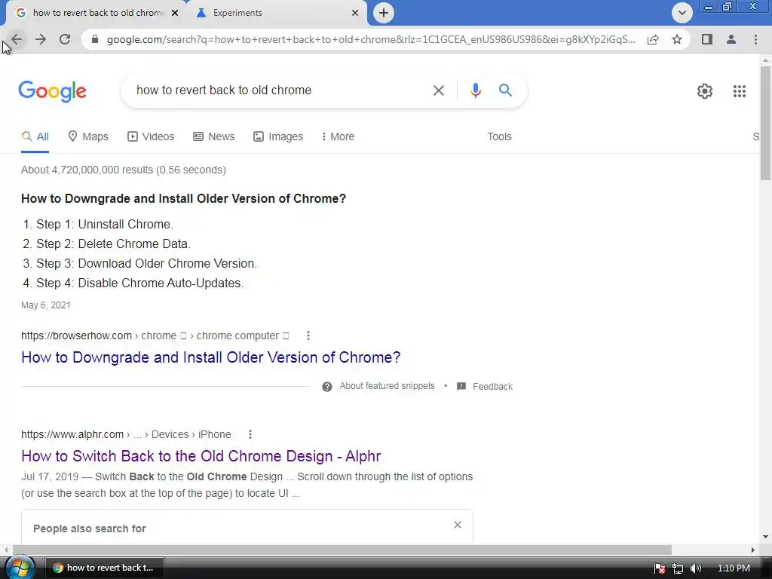Click snippet text 'Step 4: Disable Chrome Auto-Updates.'
This screenshot has width=772, height=579.
[139, 283]
